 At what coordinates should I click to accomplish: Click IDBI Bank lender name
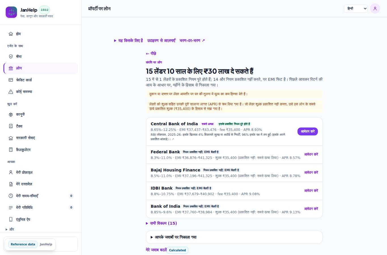(161, 188)
